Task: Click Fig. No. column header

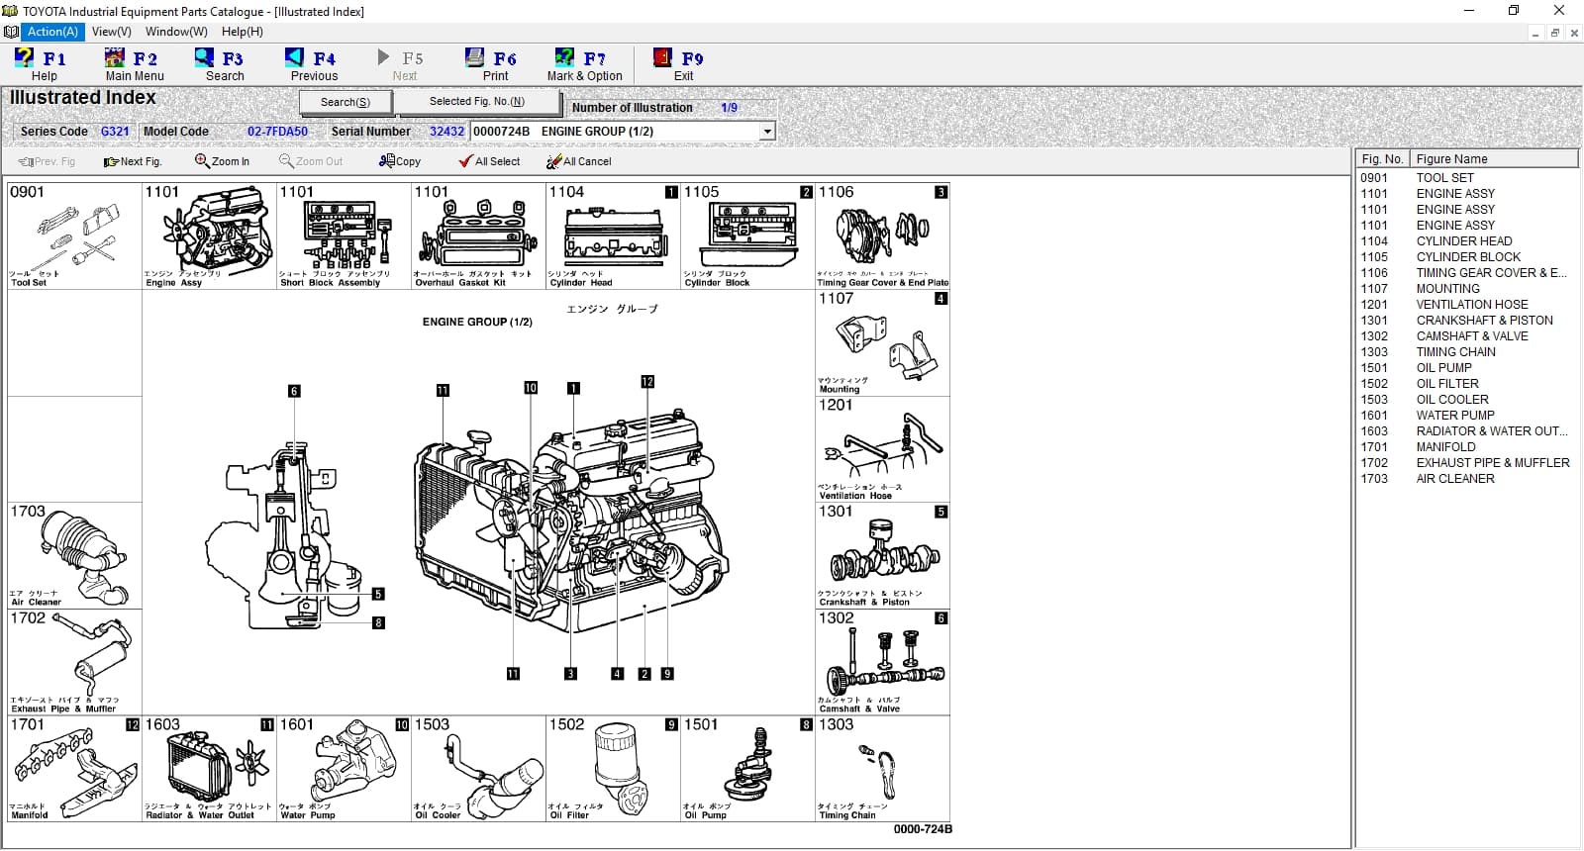Action: point(1382,158)
